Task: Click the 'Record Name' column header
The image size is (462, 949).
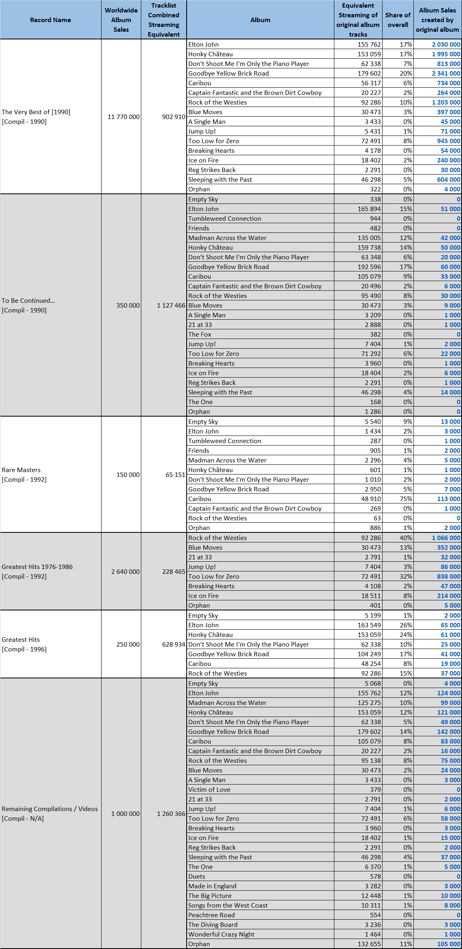Action: click(x=51, y=20)
